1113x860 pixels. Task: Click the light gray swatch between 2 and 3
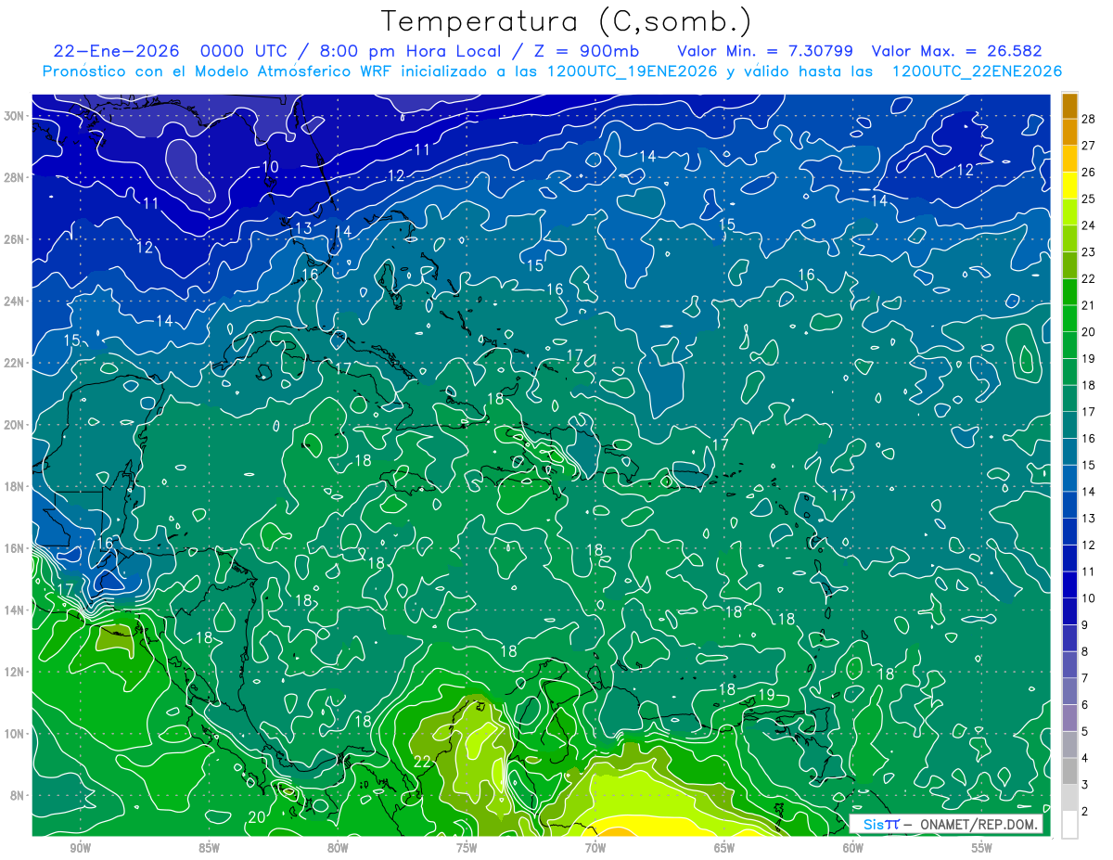point(1069,798)
